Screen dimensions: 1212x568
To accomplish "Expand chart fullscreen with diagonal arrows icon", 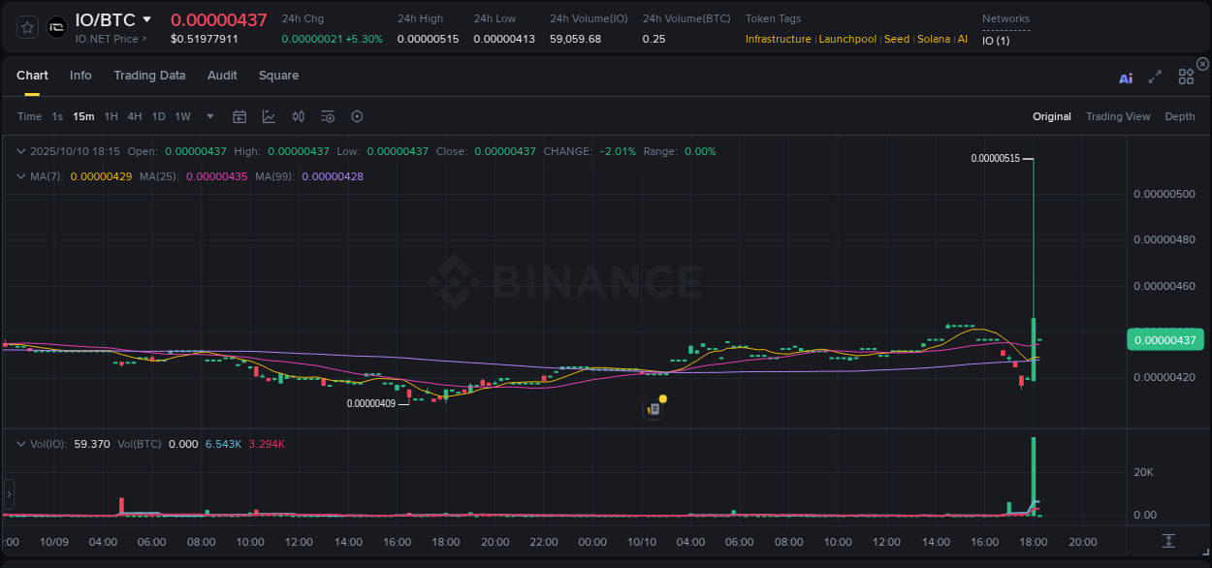I will [1154, 77].
